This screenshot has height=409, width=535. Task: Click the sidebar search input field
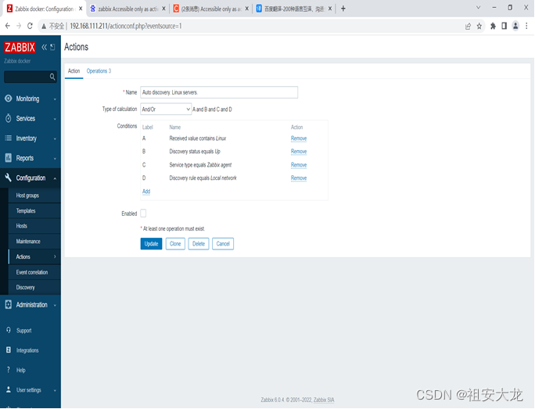pos(27,77)
